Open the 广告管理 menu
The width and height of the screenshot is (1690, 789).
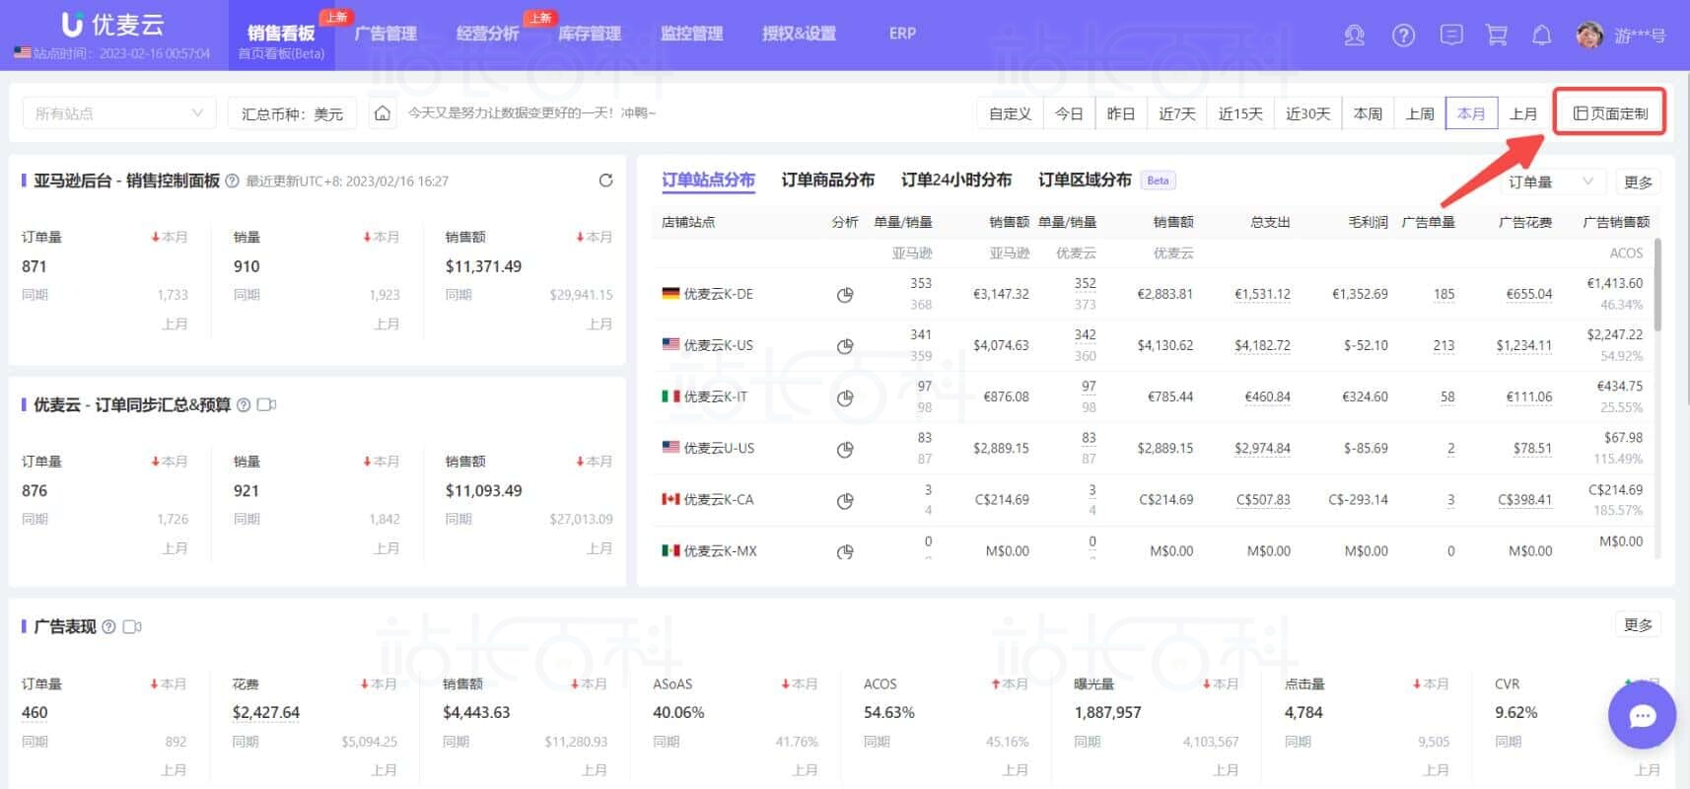point(386,34)
